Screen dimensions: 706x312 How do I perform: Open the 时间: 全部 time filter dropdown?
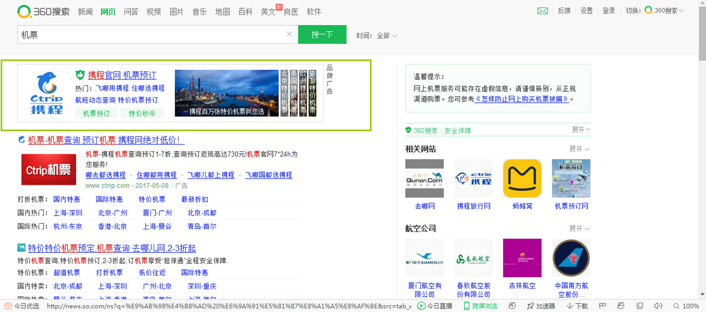click(377, 35)
